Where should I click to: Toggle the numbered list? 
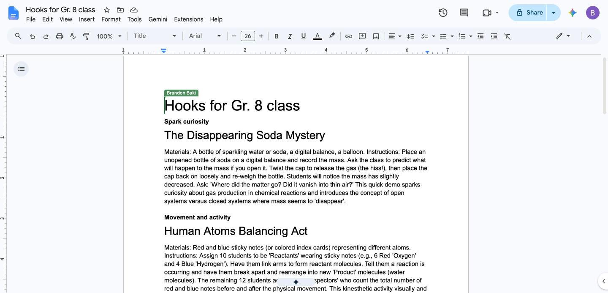coord(462,36)
